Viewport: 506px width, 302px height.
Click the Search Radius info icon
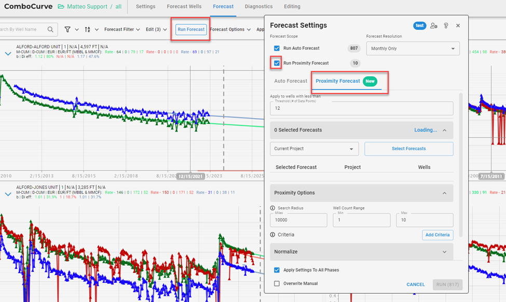point(272,208)
